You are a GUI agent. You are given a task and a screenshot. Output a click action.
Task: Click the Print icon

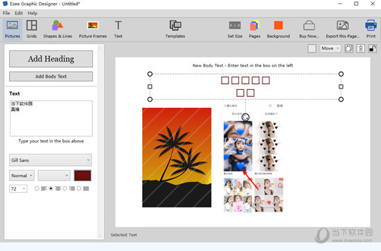371,26
